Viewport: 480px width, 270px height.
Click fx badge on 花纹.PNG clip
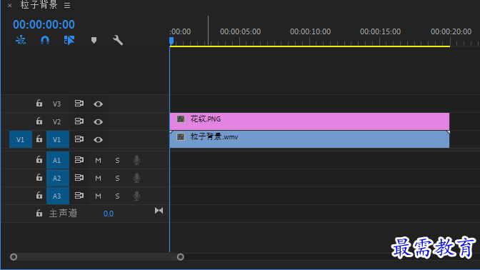tap(181, 119)
